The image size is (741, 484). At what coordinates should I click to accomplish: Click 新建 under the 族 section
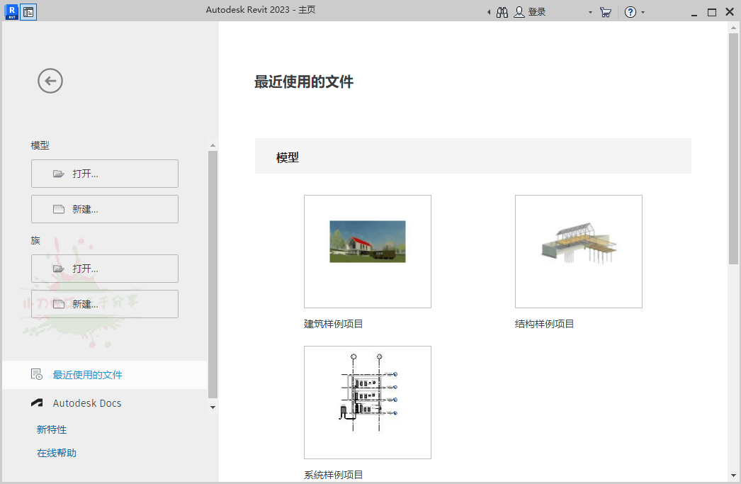coord(104,303)
